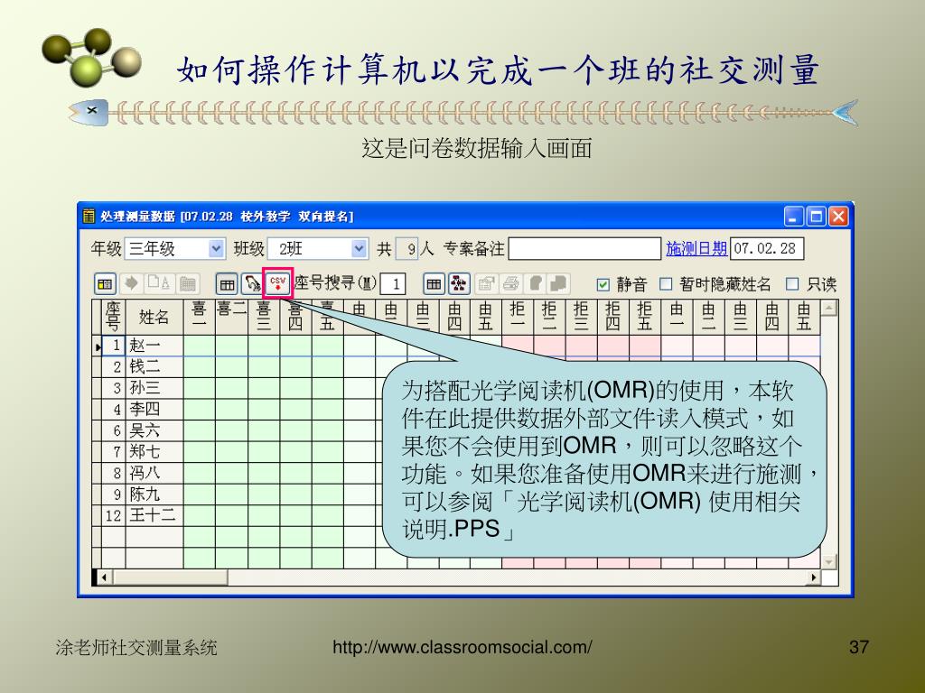Select student name 王十二
The width and height of the screenshot is (925, 693).
pyautogui.click(x=154, y=515)
